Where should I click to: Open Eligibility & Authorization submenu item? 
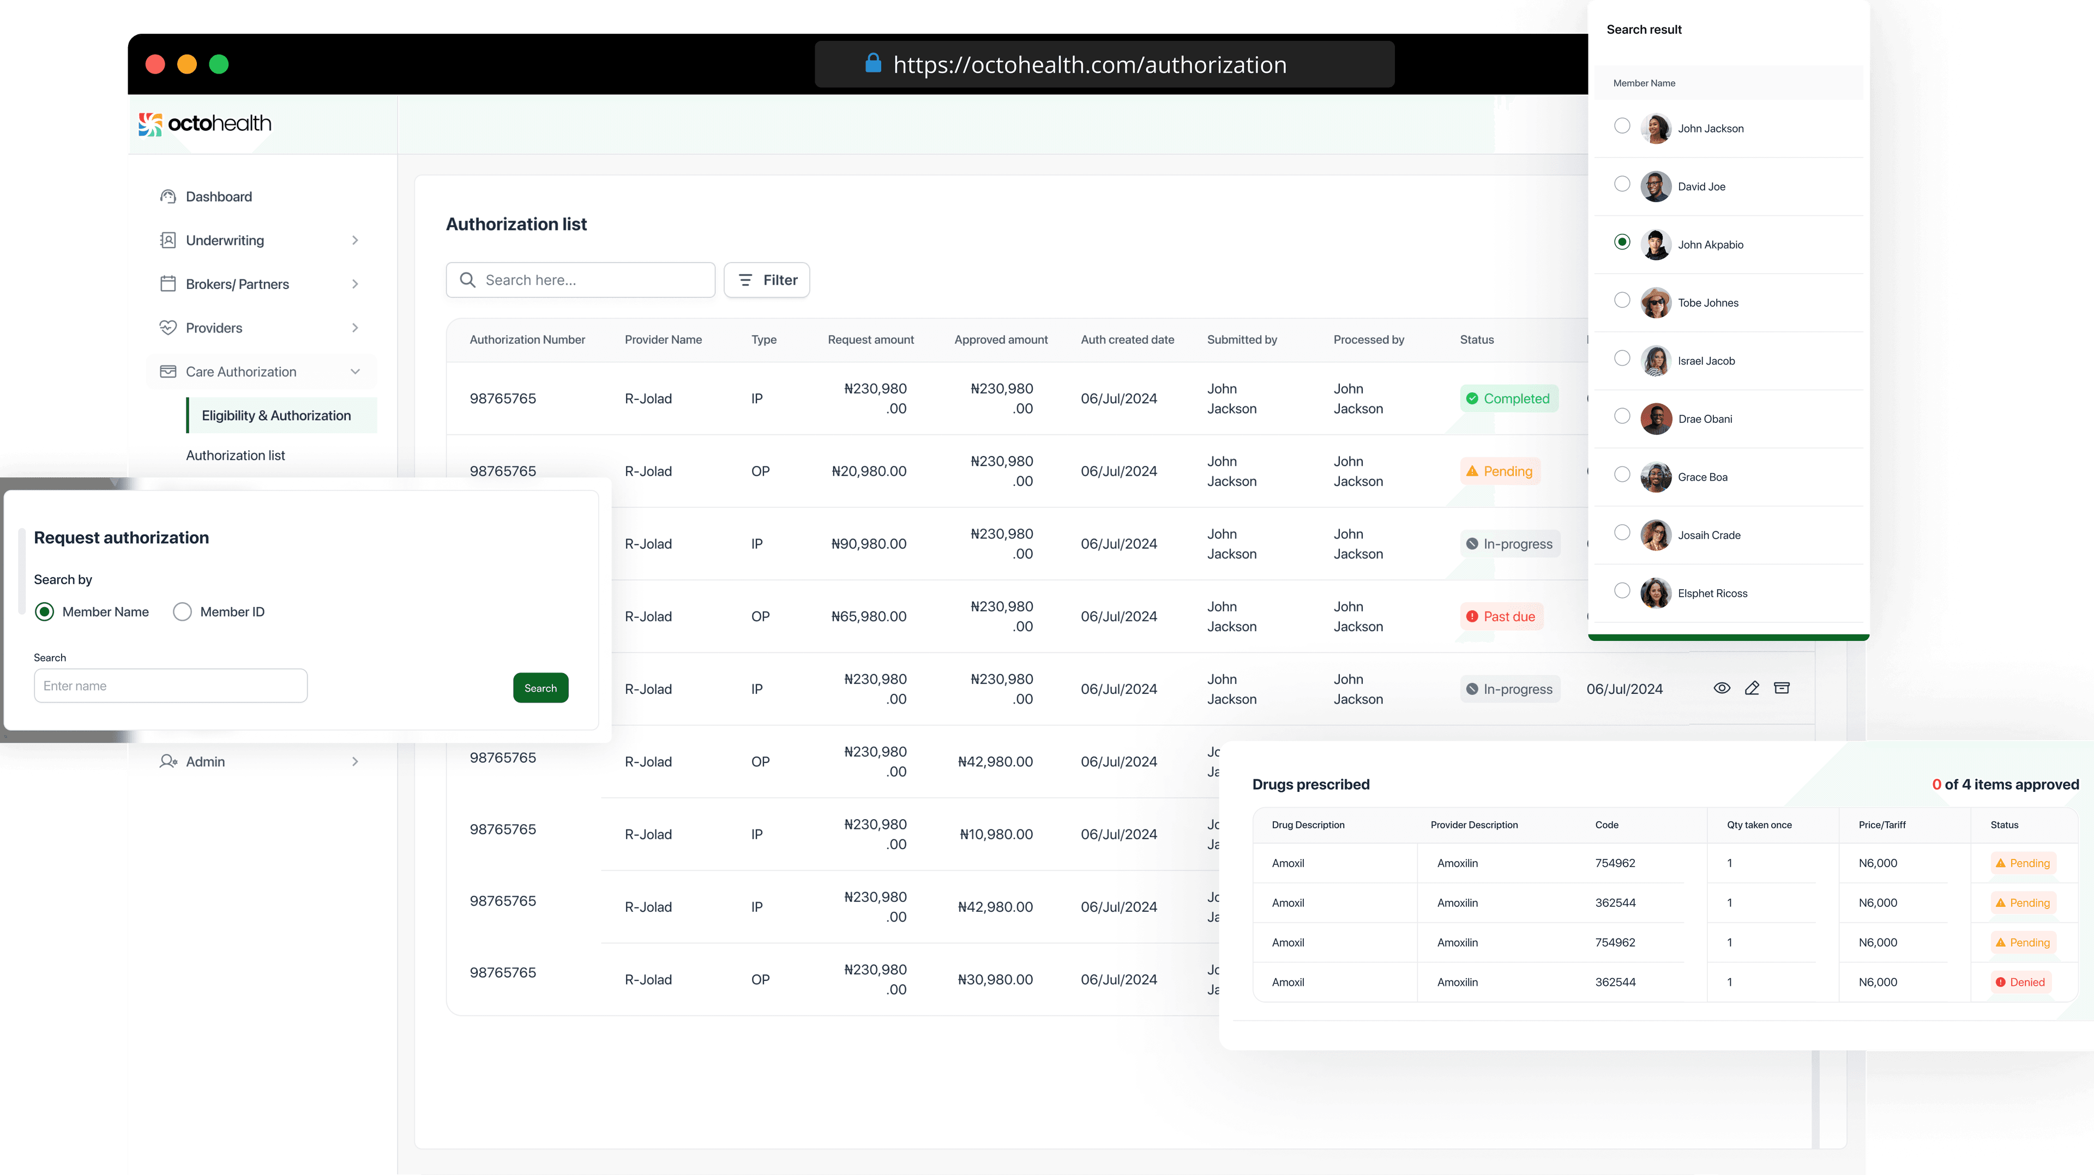276,415
